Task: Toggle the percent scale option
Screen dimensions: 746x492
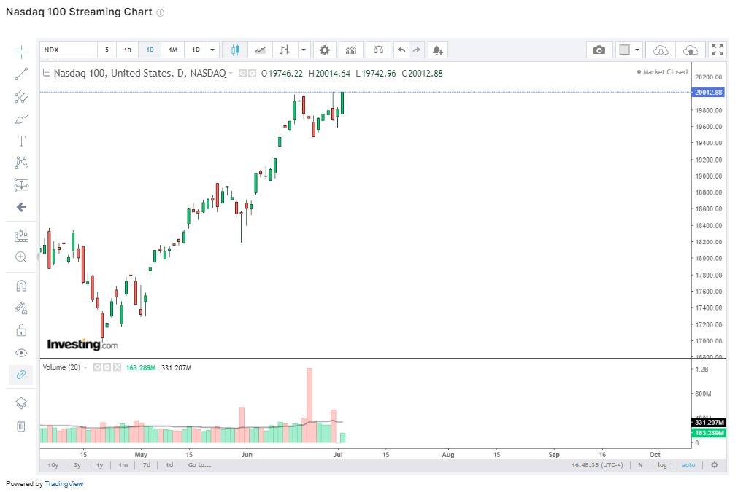Action: tap(640, 465)
